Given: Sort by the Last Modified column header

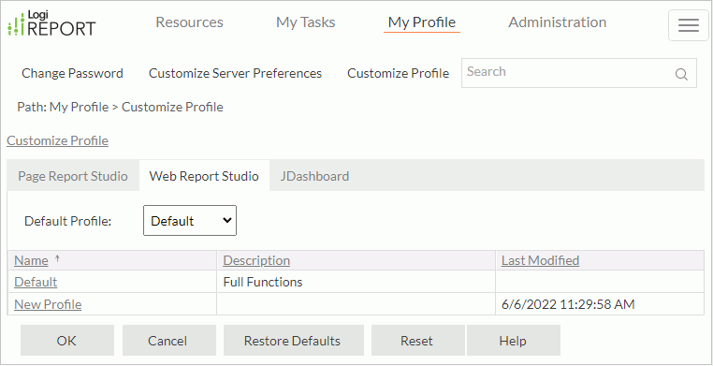Looking at the screenshot, I should pyautogui.click(x=540, y=260).
